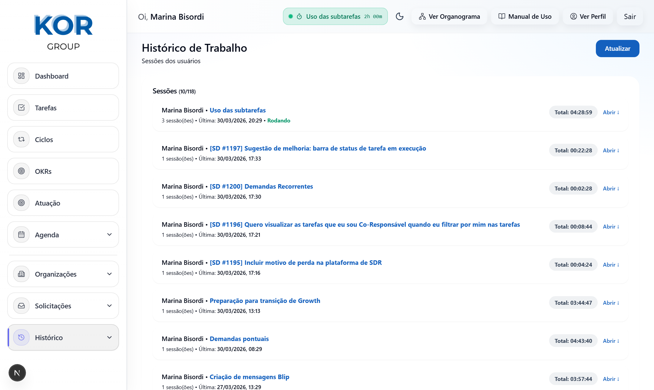
Task: Click the Agenda calendar icon
Action: pos(21,235)
